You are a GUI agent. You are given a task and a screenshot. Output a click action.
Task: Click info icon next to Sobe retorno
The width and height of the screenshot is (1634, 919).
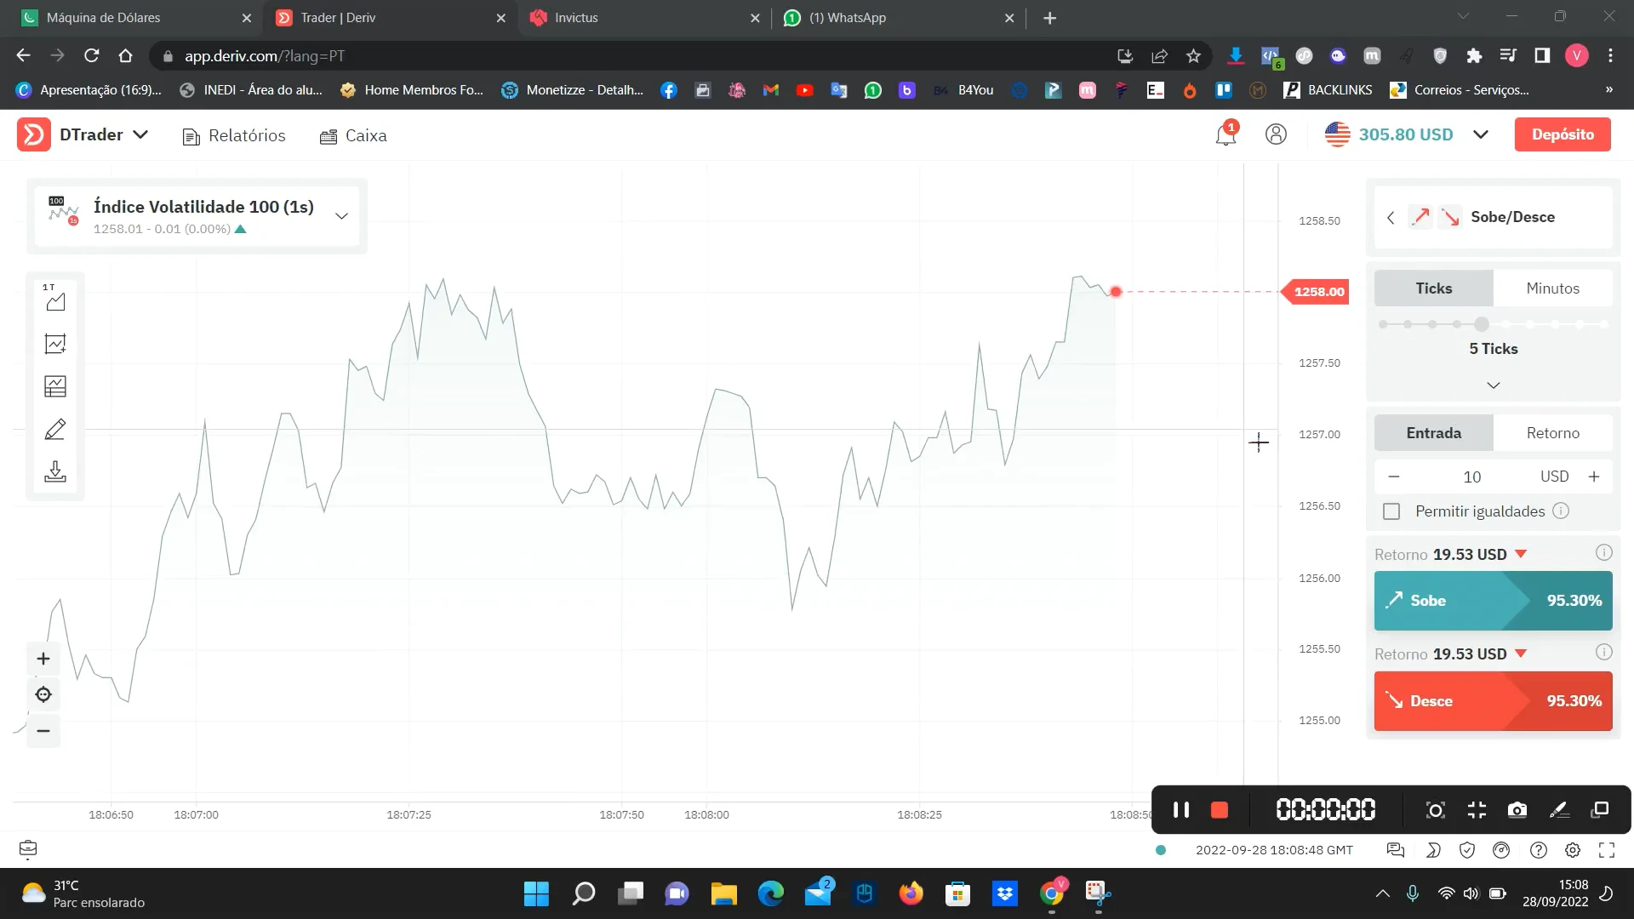click(1603, 553)
